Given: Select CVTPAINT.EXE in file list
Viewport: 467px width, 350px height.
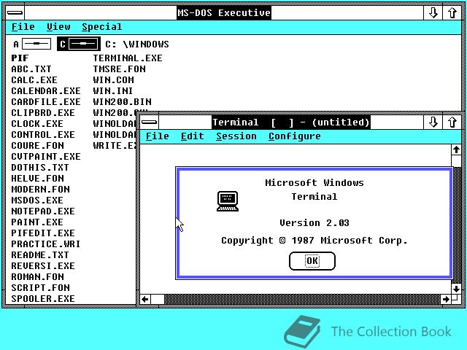Looking at the screenshot, I should pos(46,157).
